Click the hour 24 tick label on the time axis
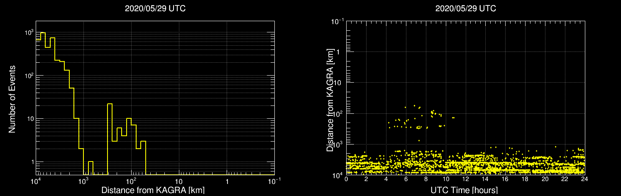 (x=584, y=179)
